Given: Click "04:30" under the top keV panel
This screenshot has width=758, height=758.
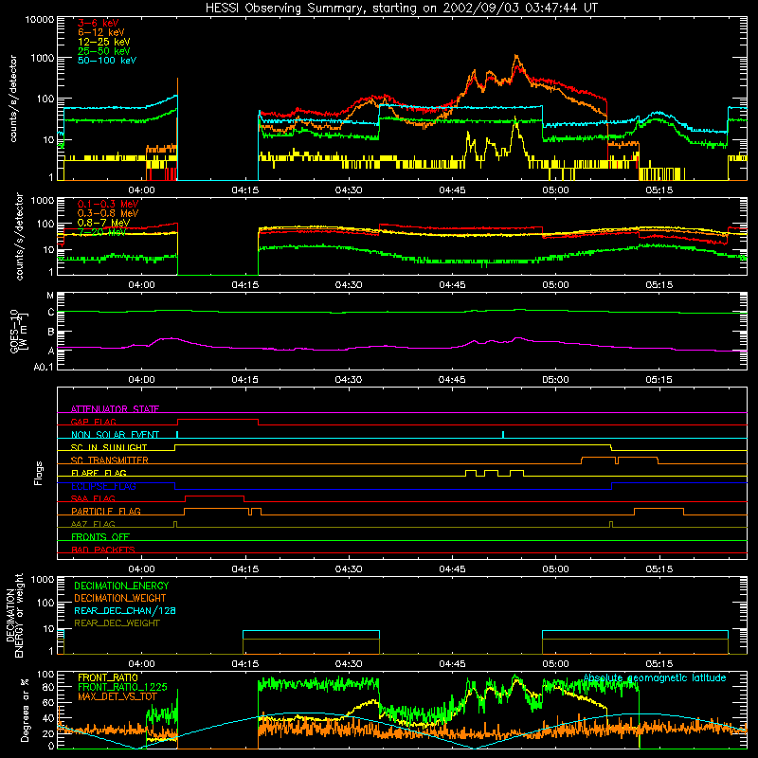Looking at the screenshot, I should 349,189.
